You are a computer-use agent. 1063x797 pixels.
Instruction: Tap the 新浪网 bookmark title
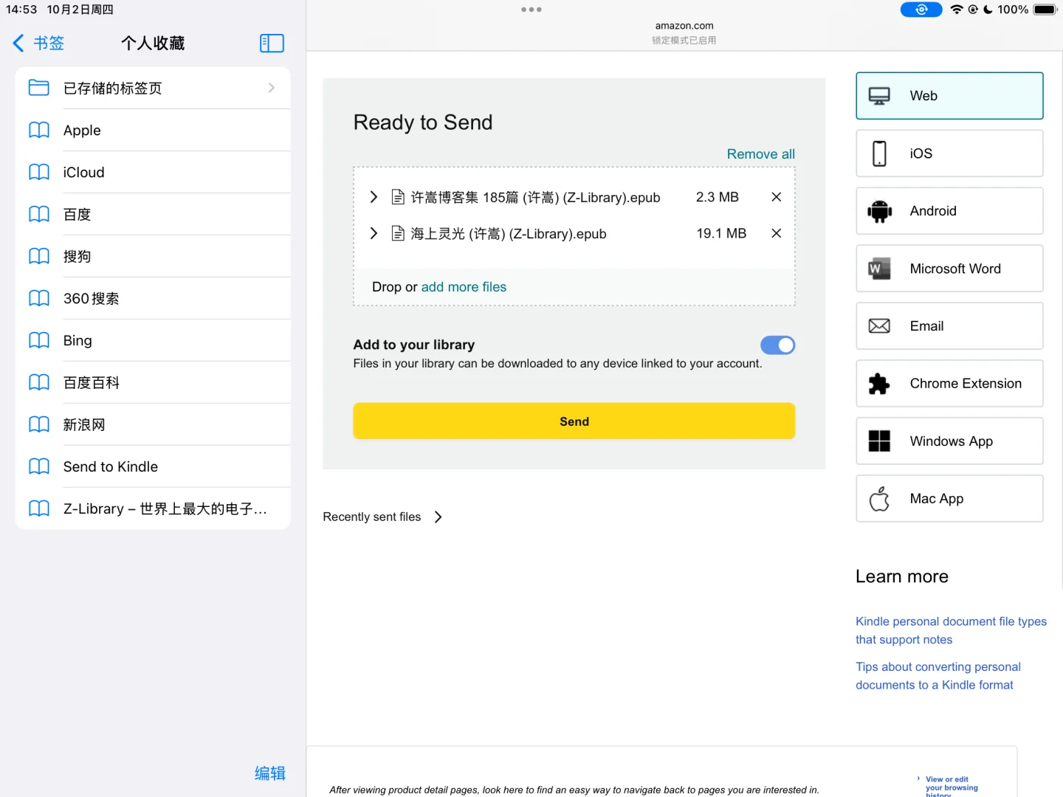point(84,424)
